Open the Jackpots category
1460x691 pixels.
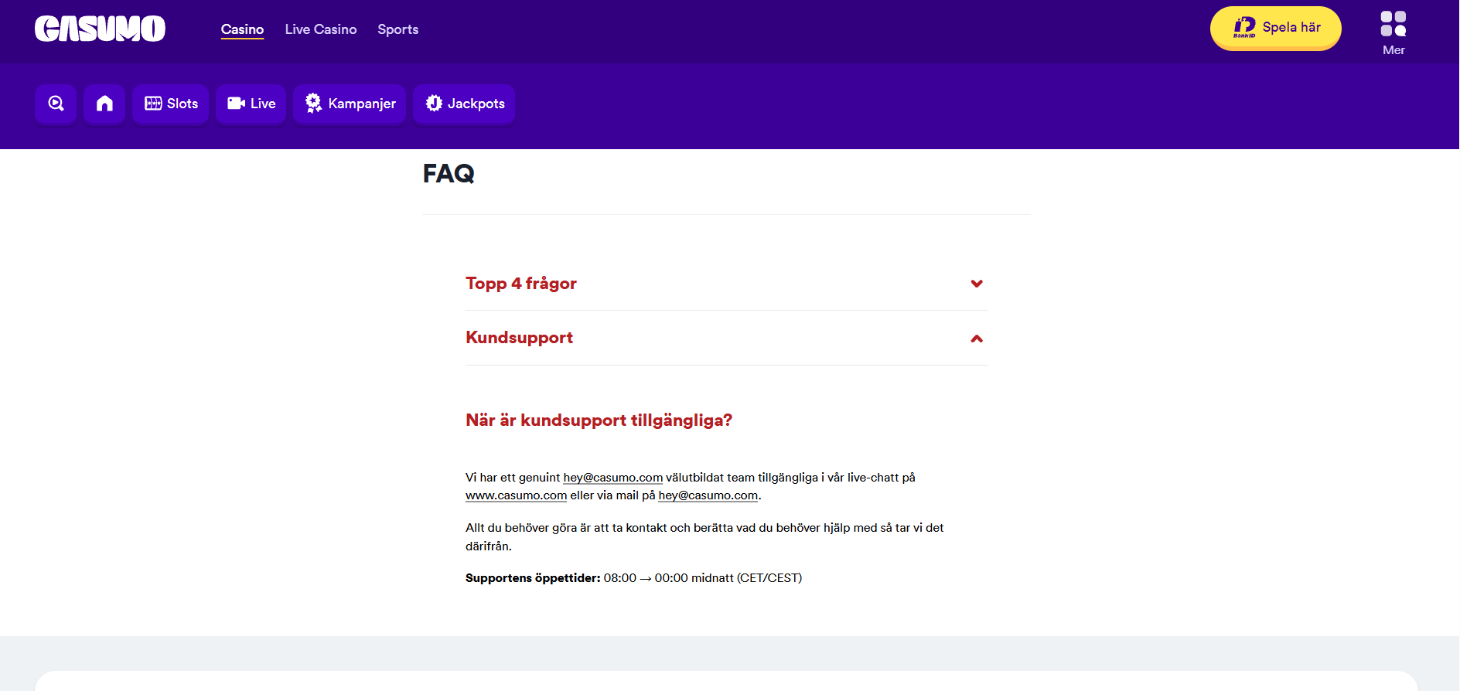464,104
